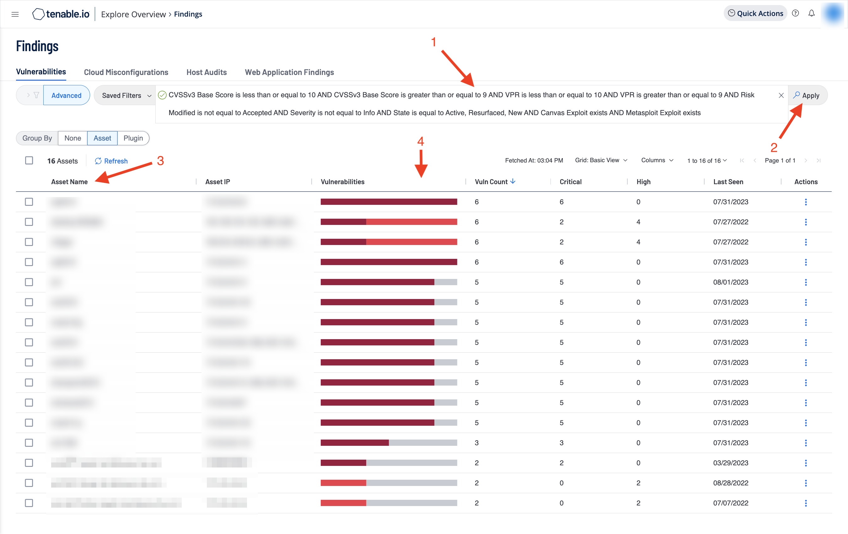Check the checkbox for 08/01/2023 row
848x534 pixels.
pos(29,282)
